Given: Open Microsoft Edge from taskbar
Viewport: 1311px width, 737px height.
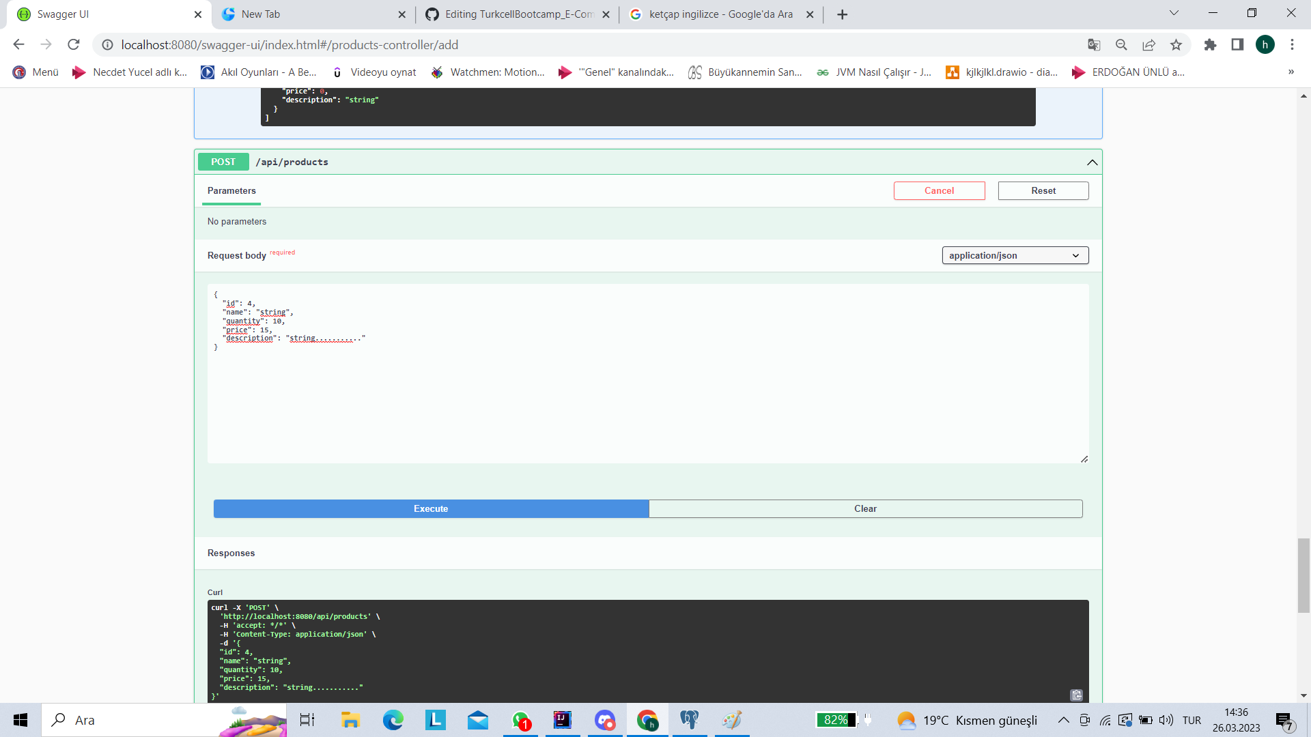Looking at the screenshot, I should (393, 720).
